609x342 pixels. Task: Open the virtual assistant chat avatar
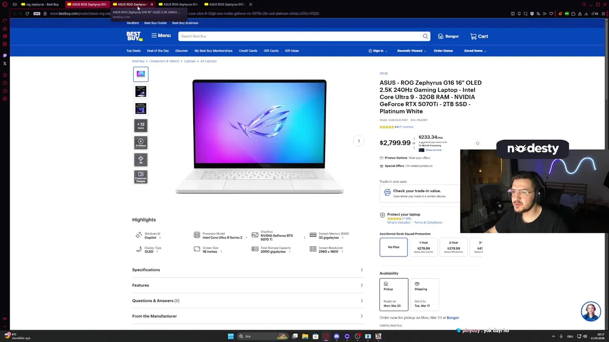(x=590, y=312)
